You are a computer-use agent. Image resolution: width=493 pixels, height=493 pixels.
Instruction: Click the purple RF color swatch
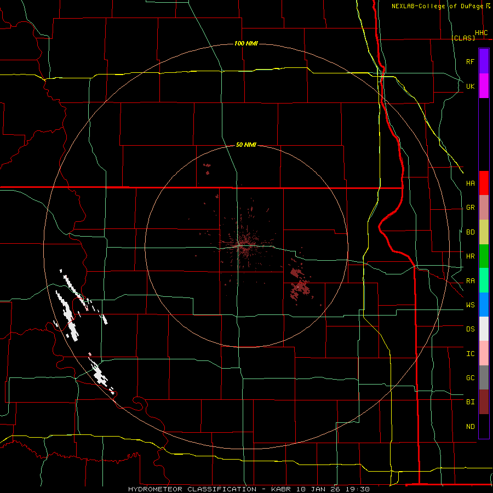click(x=484, y=61)
